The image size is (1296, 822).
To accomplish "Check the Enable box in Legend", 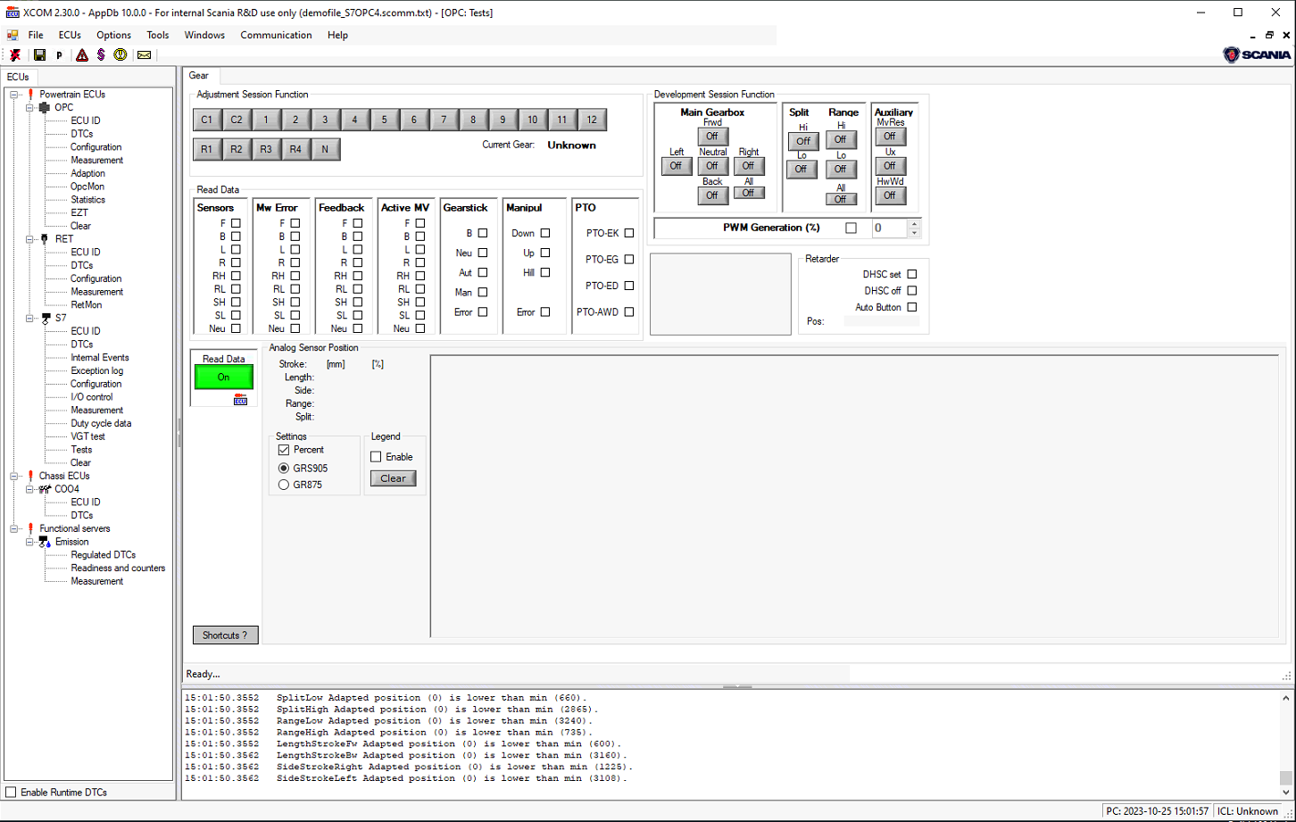I will [376, 456].
